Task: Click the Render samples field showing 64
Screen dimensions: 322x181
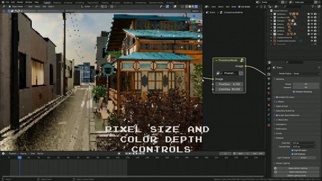Action: 306,84
